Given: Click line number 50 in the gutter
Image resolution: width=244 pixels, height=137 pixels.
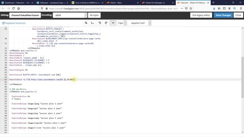Looking at the screenshot, I should coord(6,92).
